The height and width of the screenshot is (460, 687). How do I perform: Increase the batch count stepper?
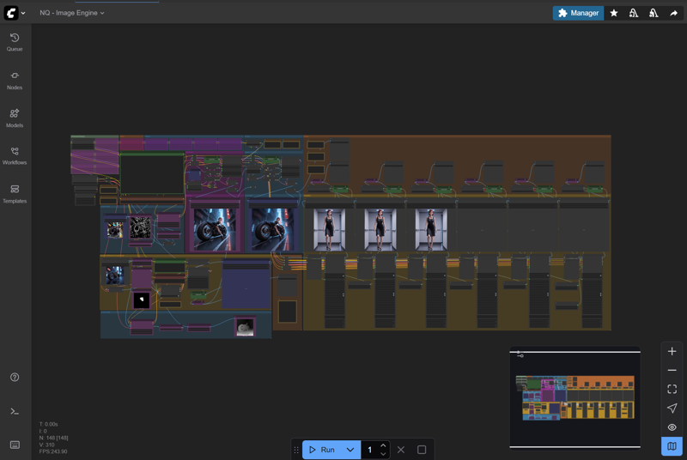[383, 445]
